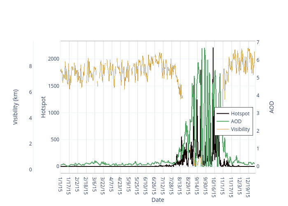
Task: Hide the AOD series via legend entry
Action: point(236,121)
